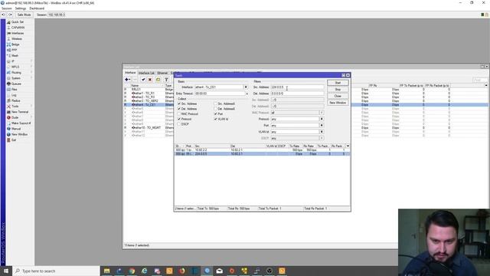Image resolution: width=490 pixels, height=276 pixels.
Task: Switch to the Interface List tab
Action: pyautogui.click(x=146, y=73)
